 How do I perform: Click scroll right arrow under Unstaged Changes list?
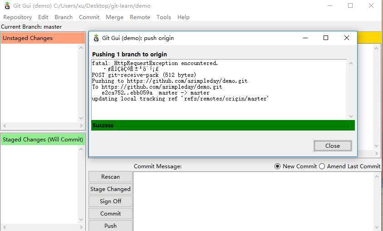[x=81, y=126]
